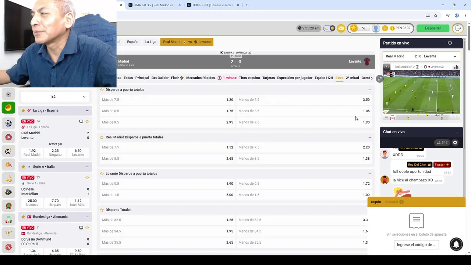
Task: Open the Tiros esquina tab
Action: click(x=249, y=78)
